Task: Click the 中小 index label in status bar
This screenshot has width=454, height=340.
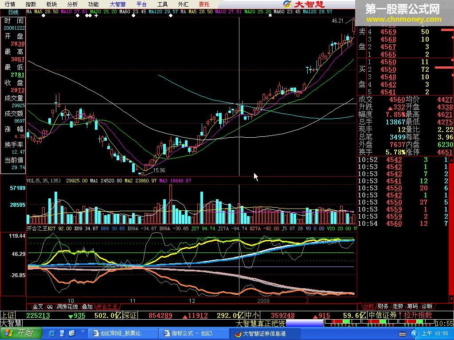Action: [x=252, y=315]
